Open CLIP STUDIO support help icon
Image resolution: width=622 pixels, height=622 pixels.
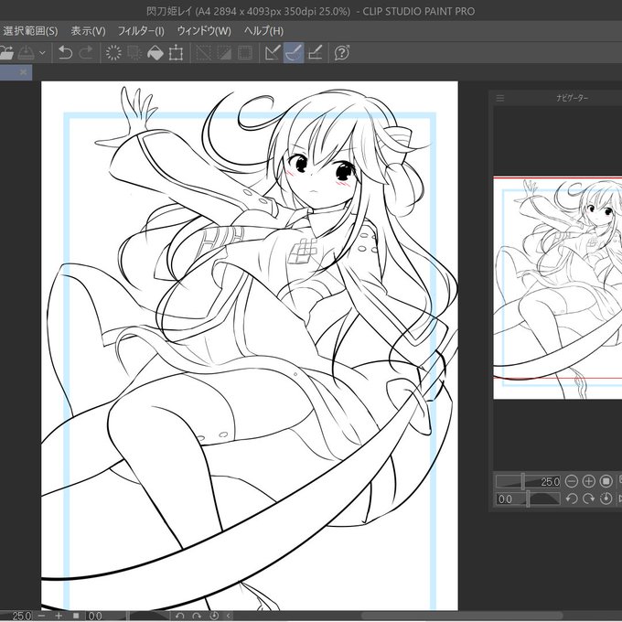[342, 53]
